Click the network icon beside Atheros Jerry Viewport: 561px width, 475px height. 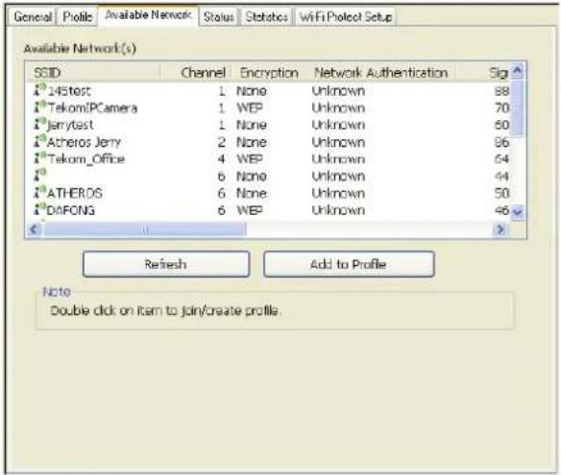click(39, 141)
